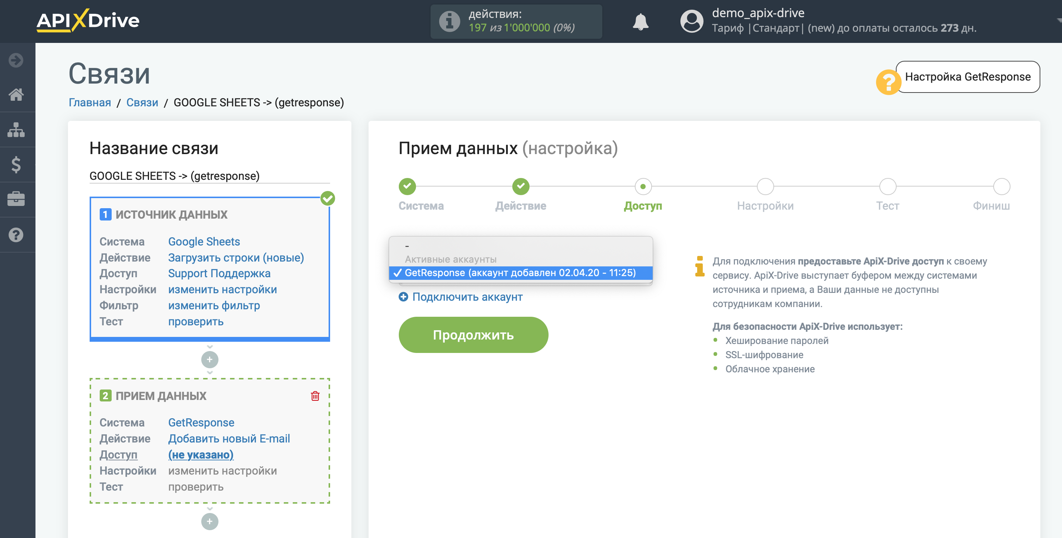Click demo_apix-drive username
The height and width of the screenshot is (538, 1062).
tap(758, 13)
